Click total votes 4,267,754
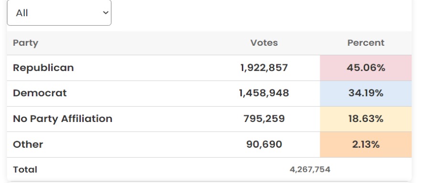Screen dimensions: 421x183 (x=310, y=170)
